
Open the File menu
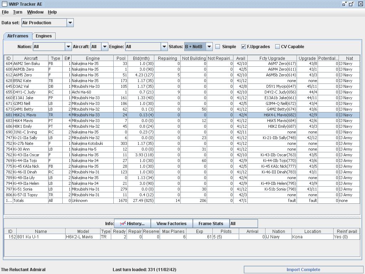tap(5, 12)
